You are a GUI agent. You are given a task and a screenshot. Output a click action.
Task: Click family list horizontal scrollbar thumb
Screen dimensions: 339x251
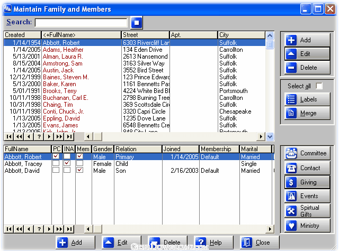[97, 136]
